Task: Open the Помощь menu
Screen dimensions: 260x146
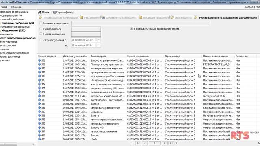Action: (16, 7)
